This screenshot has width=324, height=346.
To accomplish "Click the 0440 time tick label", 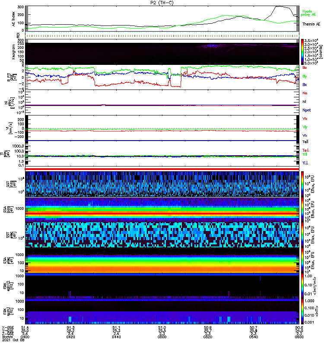I will pos(116,337).
